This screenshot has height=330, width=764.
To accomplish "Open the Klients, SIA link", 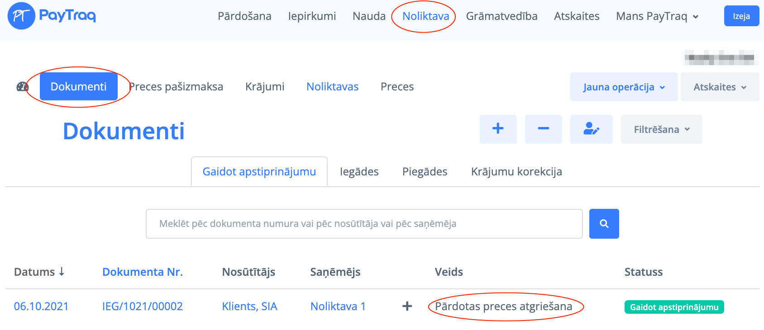I will tap(249, 306).
